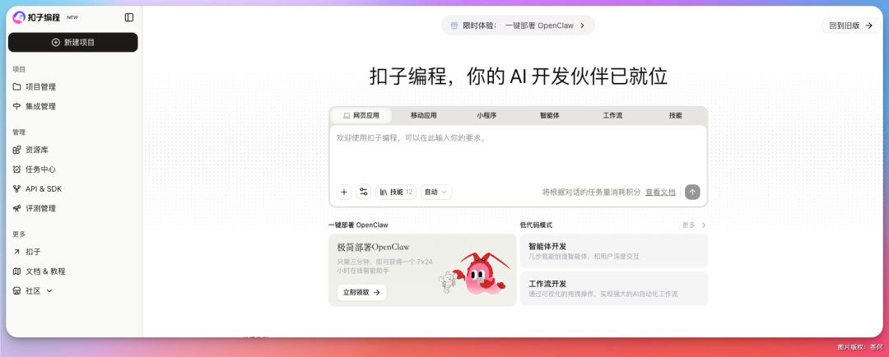Switch to the 移动应用 tab

click(x=423, y=116)
